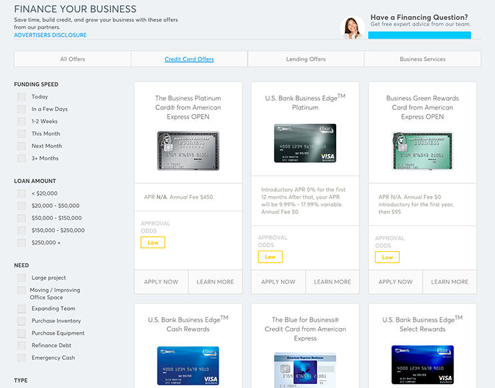495x388 pixels.
Task: Tick the Purchase Equipment checkbox
Action: point(21,333)
